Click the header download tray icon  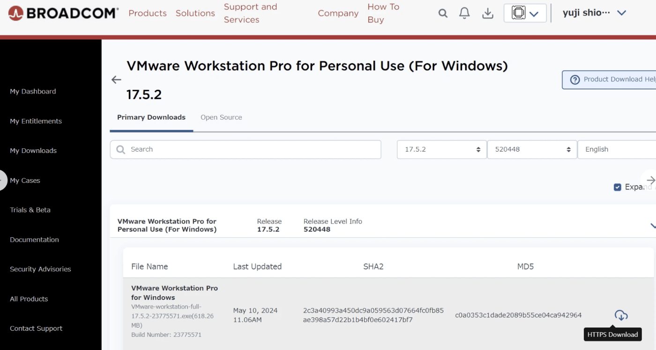tap(488, 14)
